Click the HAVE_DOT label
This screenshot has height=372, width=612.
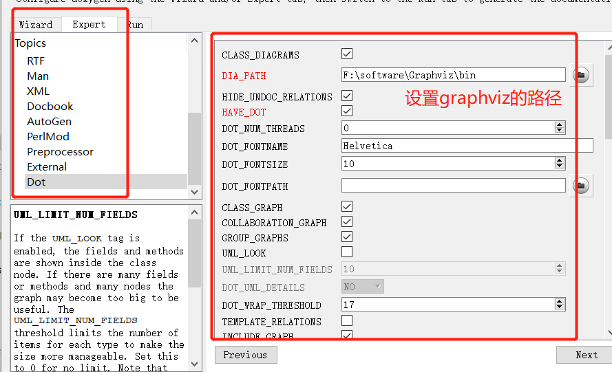[x=244, y=112]
